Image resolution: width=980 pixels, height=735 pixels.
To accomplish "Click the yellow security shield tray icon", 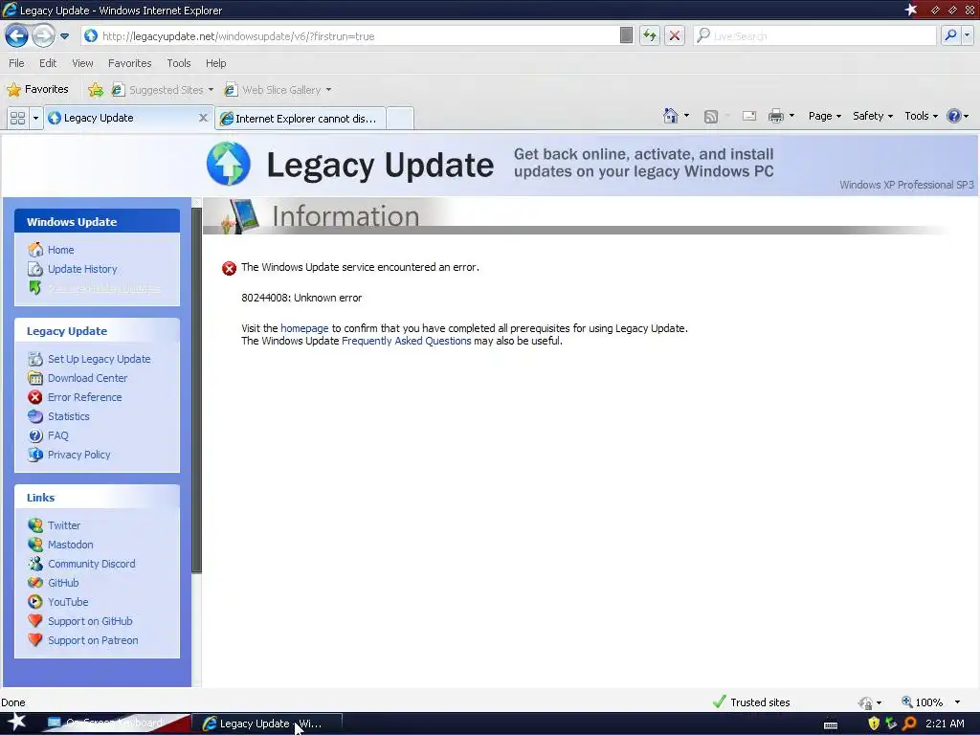I will (x=874, y=724).
